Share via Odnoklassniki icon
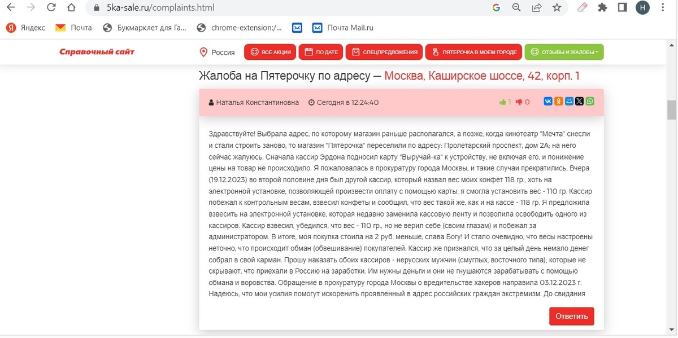Image resolution: width=678 pixels, height=338 pixels. (x=558, y=102)
